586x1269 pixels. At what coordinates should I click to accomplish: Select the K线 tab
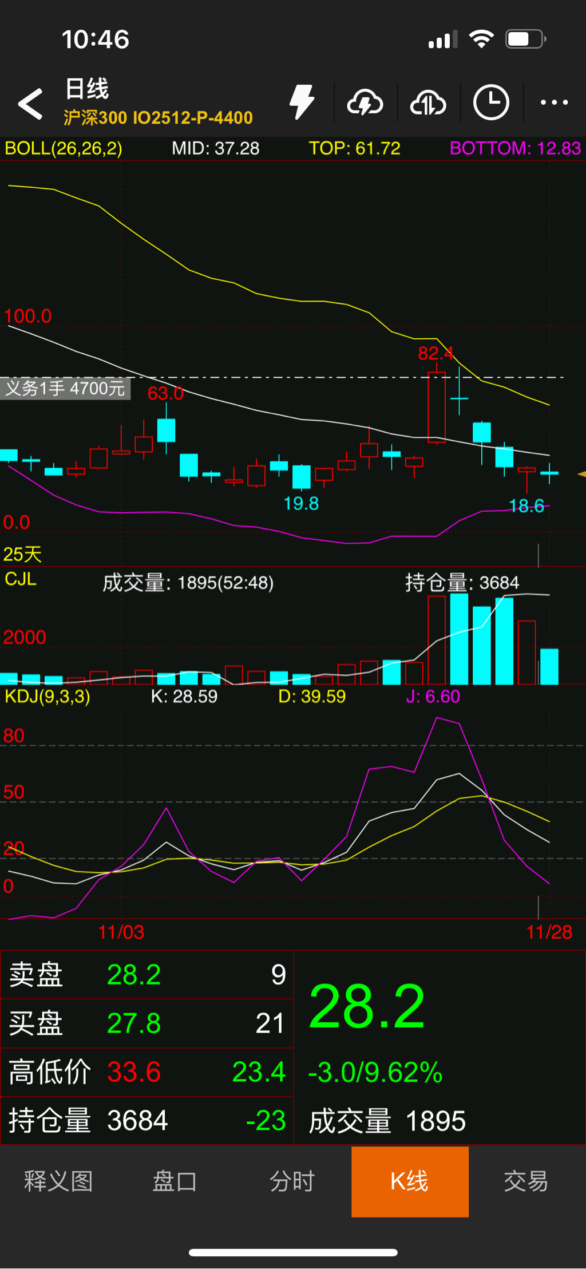pyautogui.click(x=410, y=1181)
